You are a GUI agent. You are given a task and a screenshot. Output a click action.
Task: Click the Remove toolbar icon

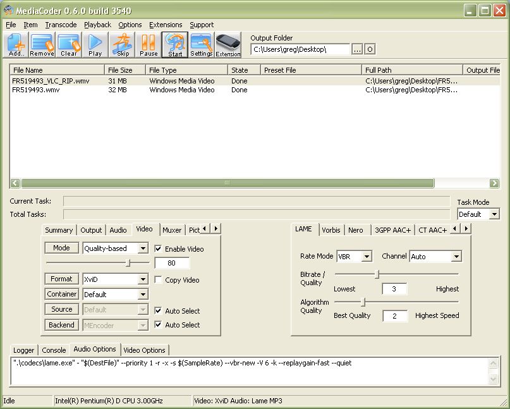pyautogui.click(x=42, y=45)
